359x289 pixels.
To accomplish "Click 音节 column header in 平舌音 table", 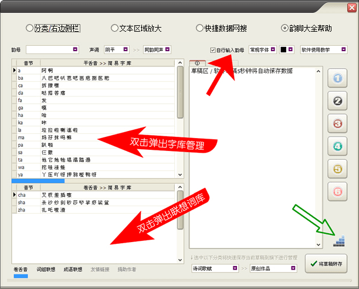I will click(x=29, y=63).
